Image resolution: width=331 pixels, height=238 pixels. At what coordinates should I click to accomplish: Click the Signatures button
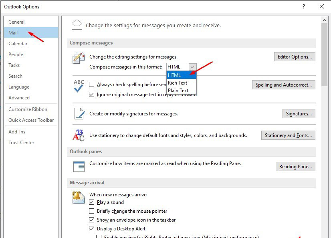click(x=299, y=114)
